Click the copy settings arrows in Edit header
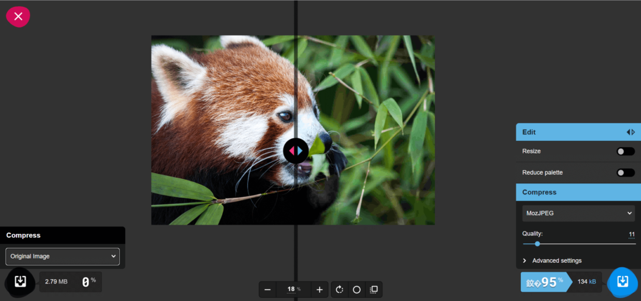The image size is (641, 301). tap(630, 132)
